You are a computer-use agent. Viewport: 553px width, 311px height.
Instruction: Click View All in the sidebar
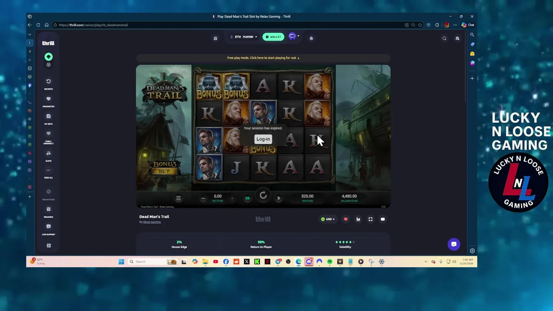click(x=48, y=173)
